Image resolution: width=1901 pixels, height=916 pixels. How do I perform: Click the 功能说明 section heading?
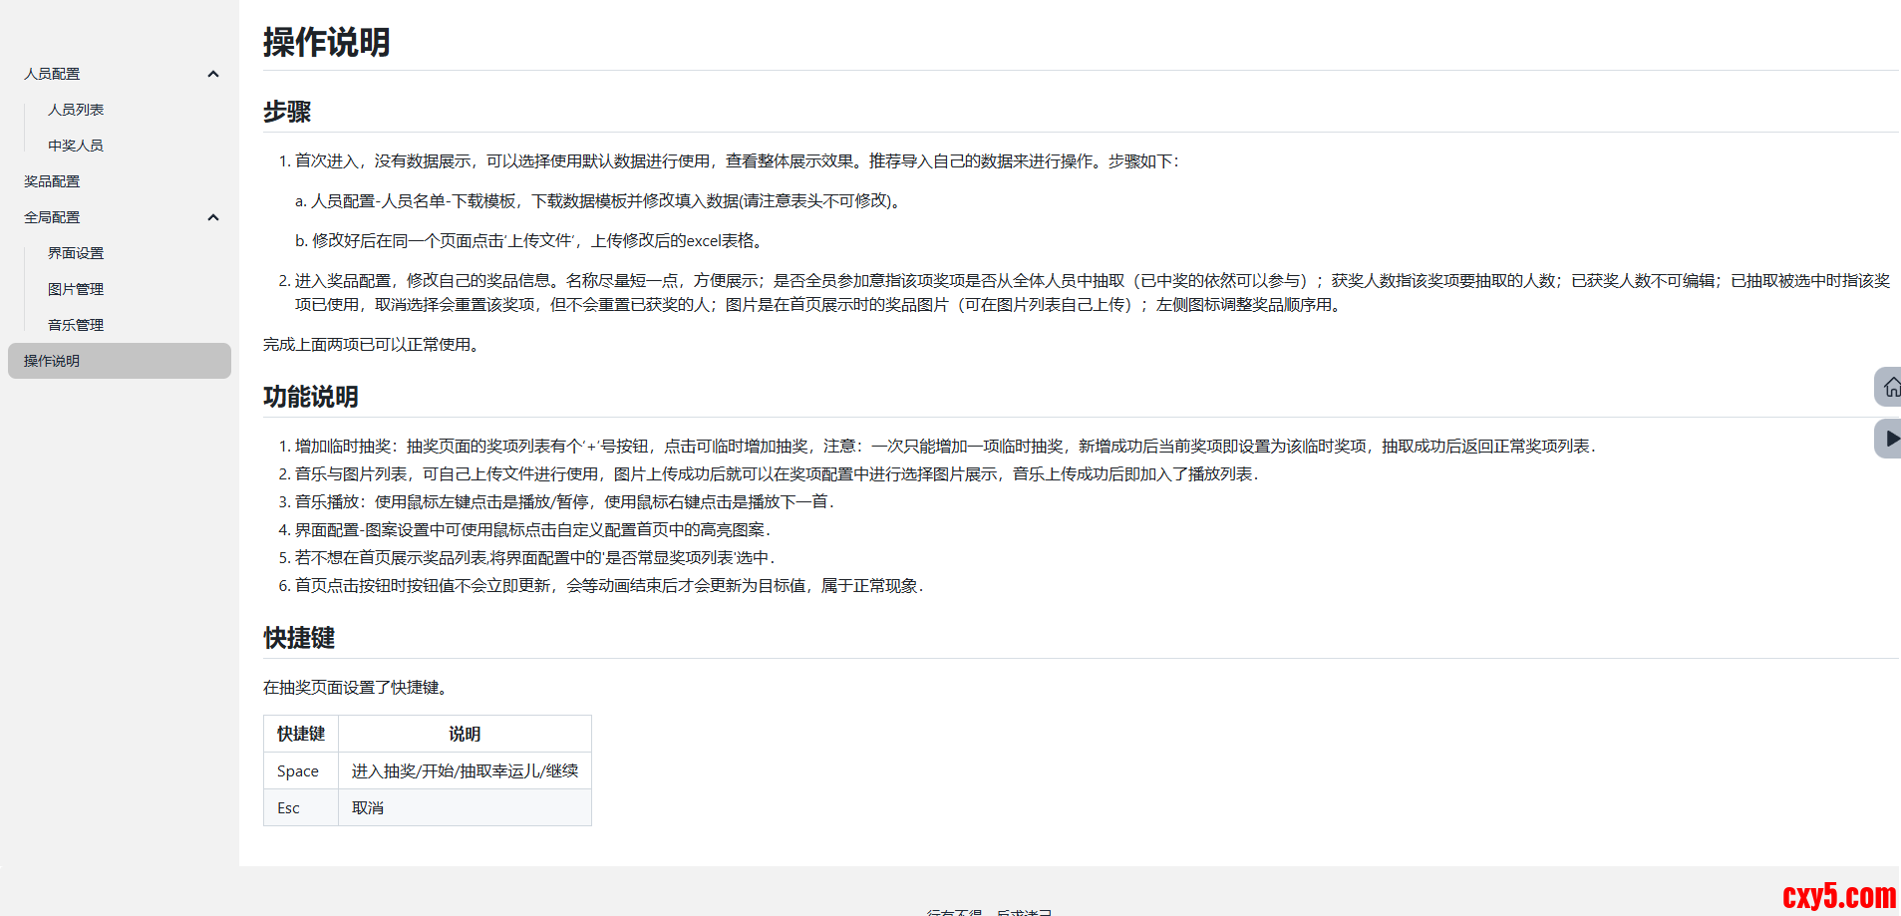tap(310, 397)
